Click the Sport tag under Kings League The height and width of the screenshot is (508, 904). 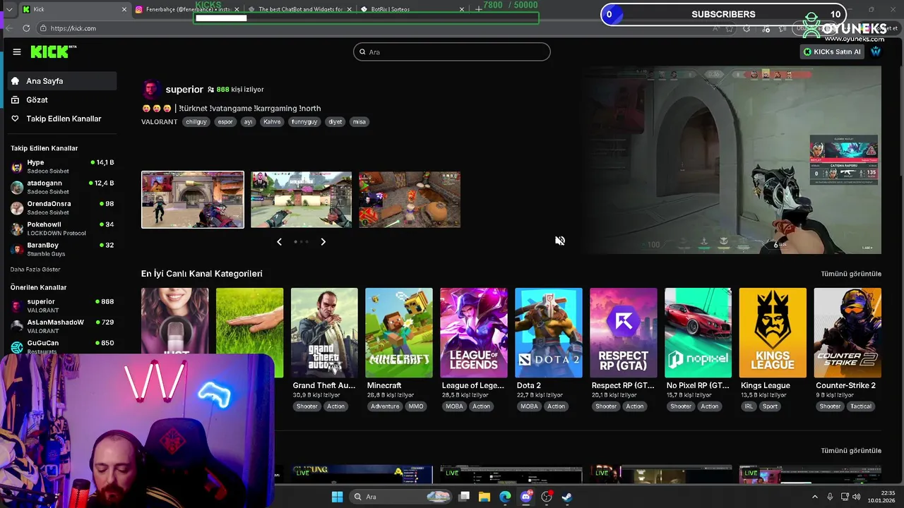(771, 406)
